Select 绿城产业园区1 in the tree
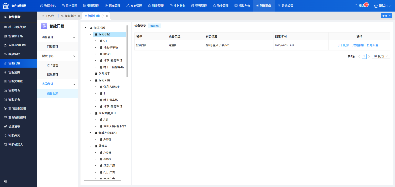The width and height of the screenshot is (395, 187). 108,133
